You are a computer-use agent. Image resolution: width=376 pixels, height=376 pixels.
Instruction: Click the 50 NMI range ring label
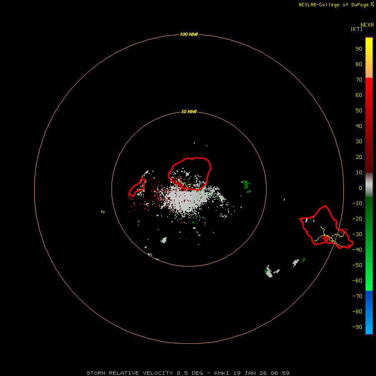189,112
